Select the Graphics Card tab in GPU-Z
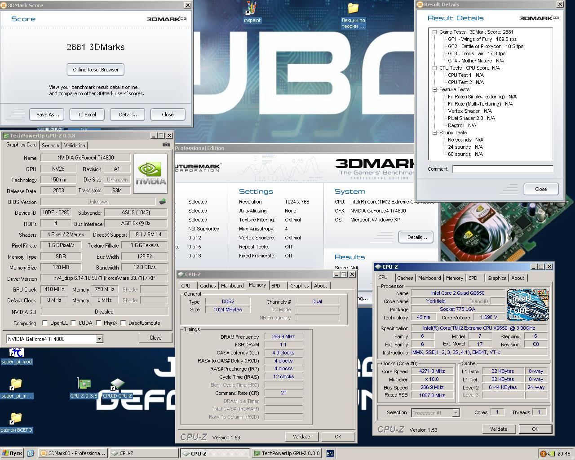This screenshot has height=460, width=575. [x=22, y=145]
